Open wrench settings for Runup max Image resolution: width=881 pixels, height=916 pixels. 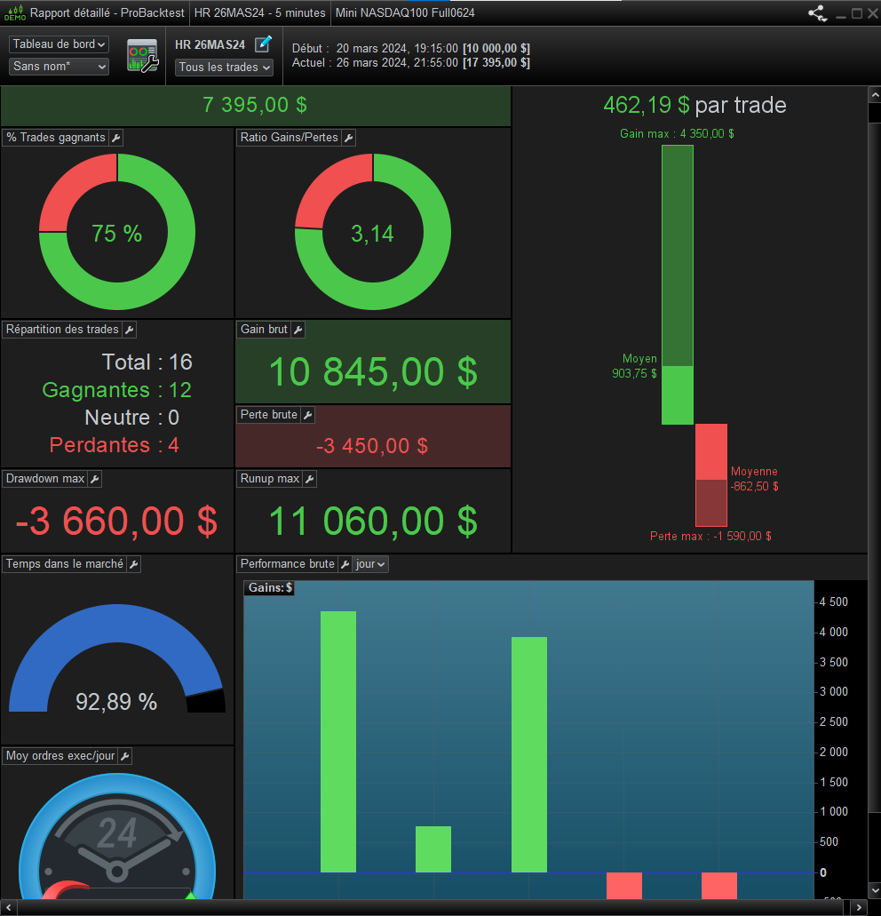(310, 479)
